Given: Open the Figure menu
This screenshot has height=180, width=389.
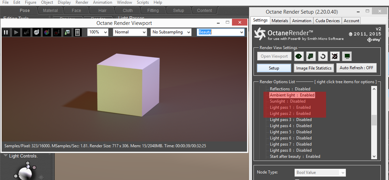Looking at the screenshot, I should (30, 2).
